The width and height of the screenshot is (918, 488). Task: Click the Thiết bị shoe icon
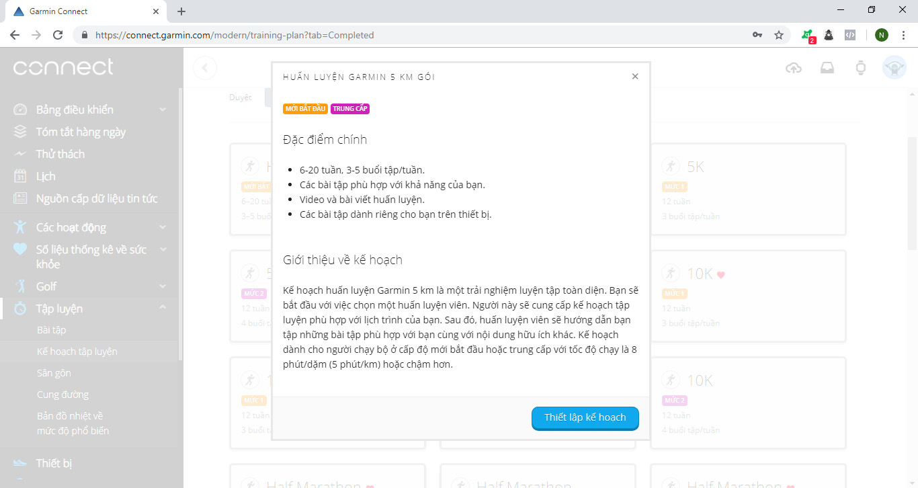tap(21, 463)
